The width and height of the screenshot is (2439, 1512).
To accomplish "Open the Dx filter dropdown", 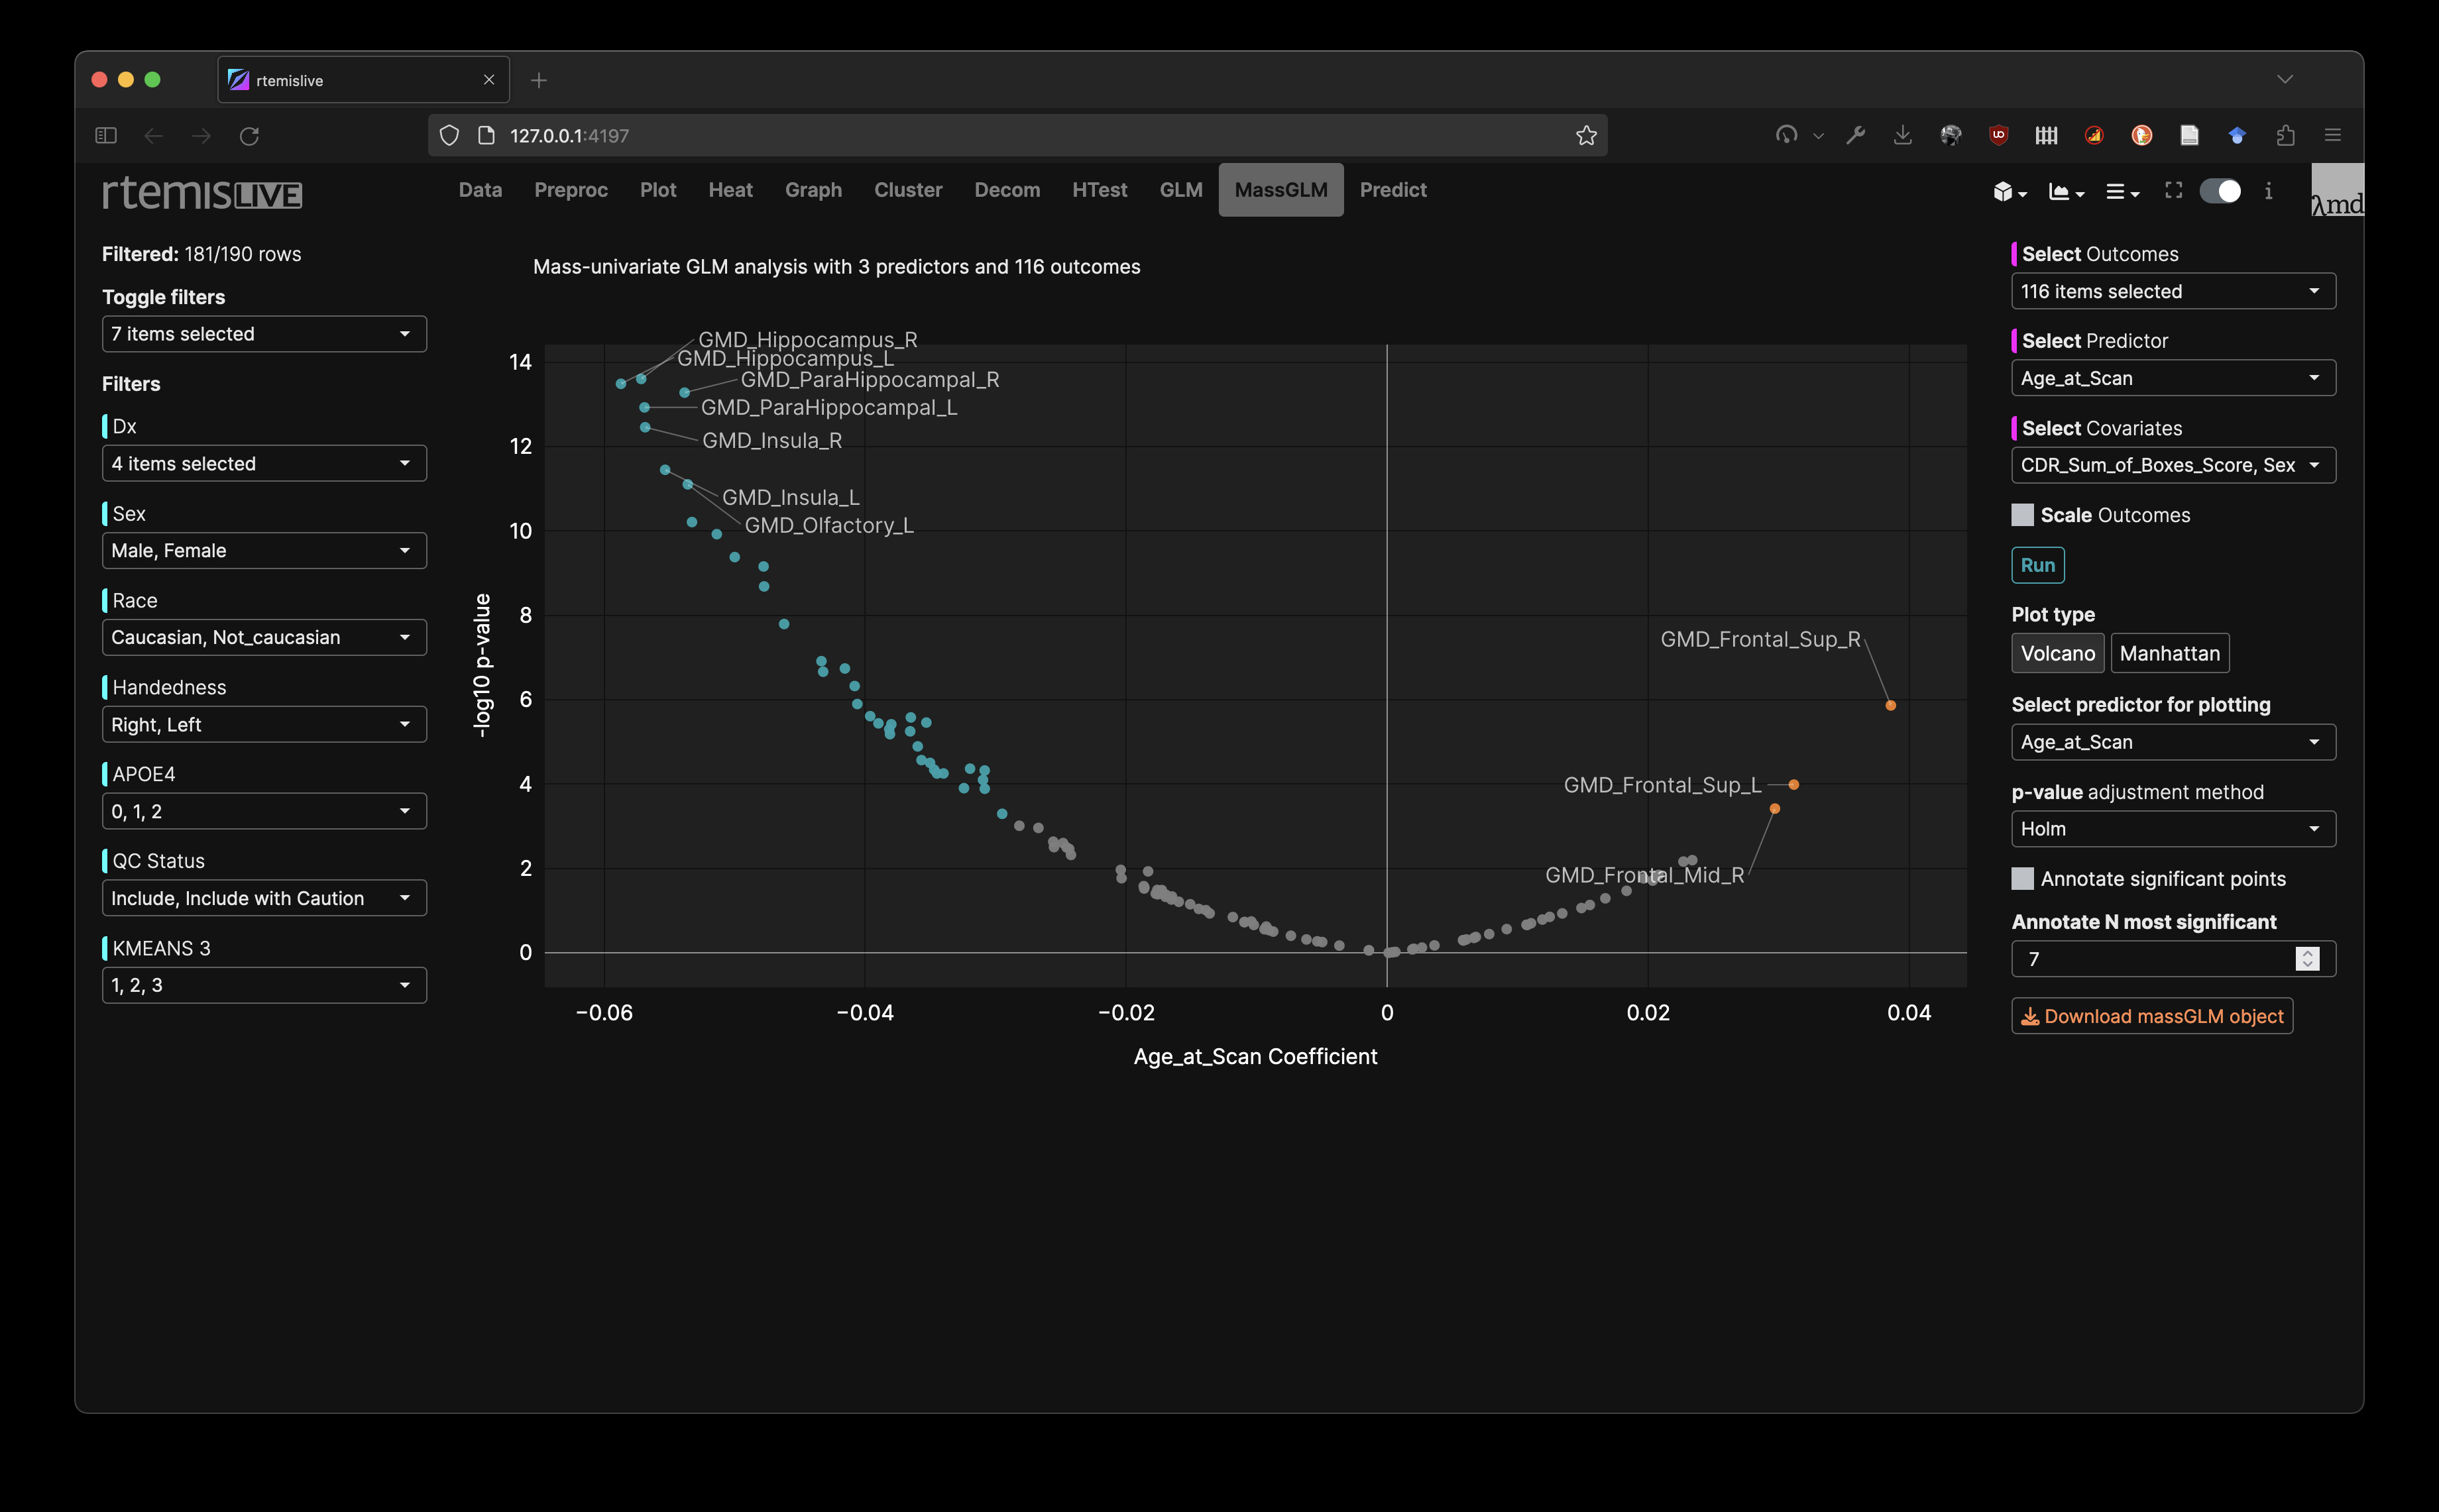I will pos(264,464).
